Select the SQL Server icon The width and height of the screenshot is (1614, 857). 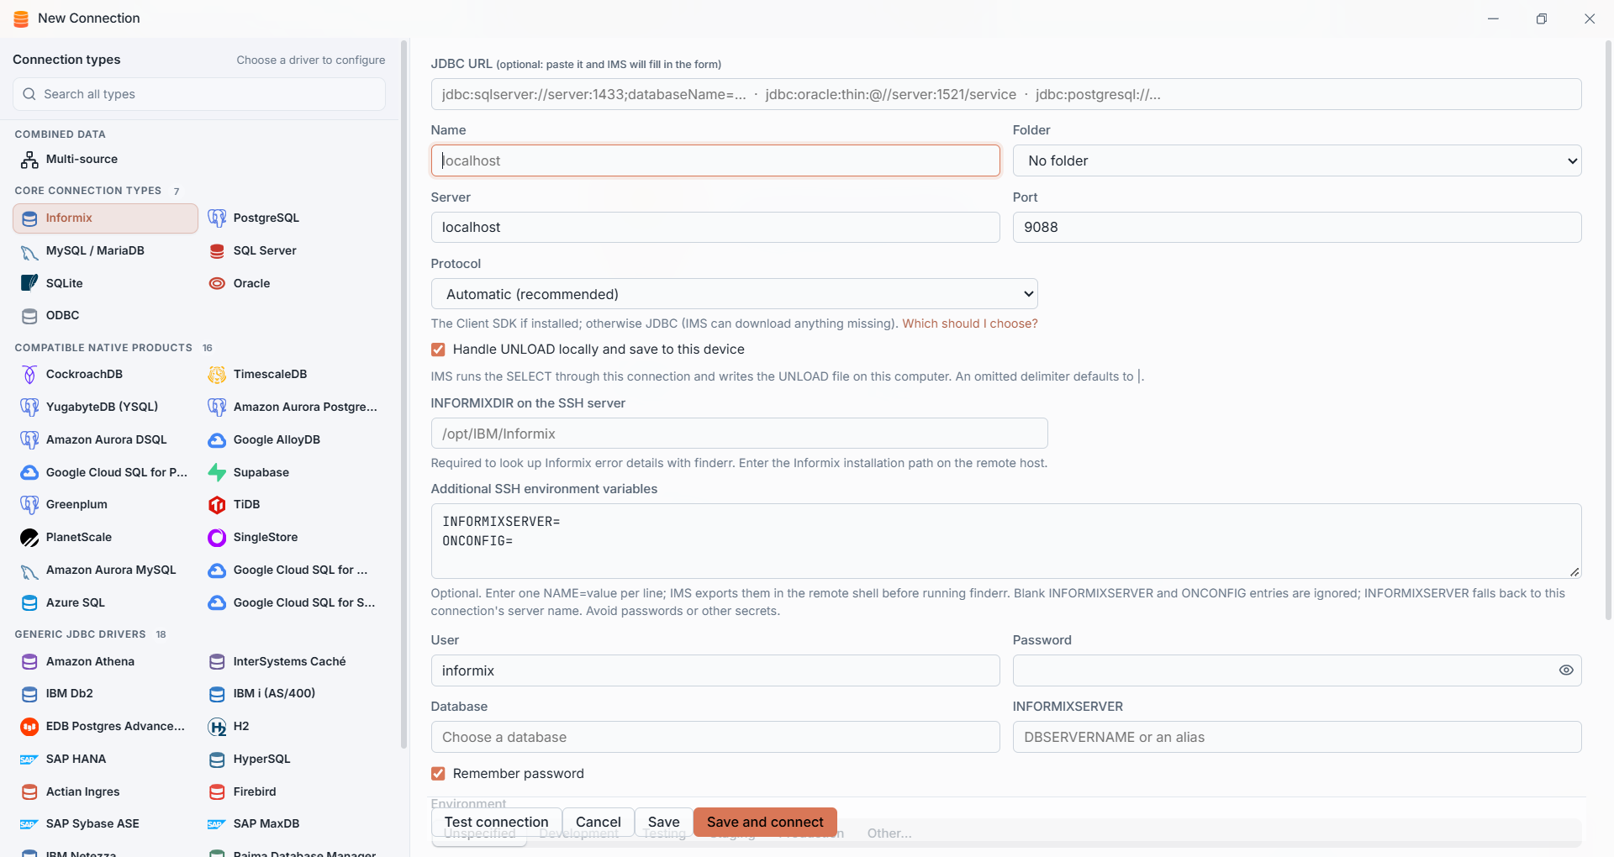(x=217, y=251)
